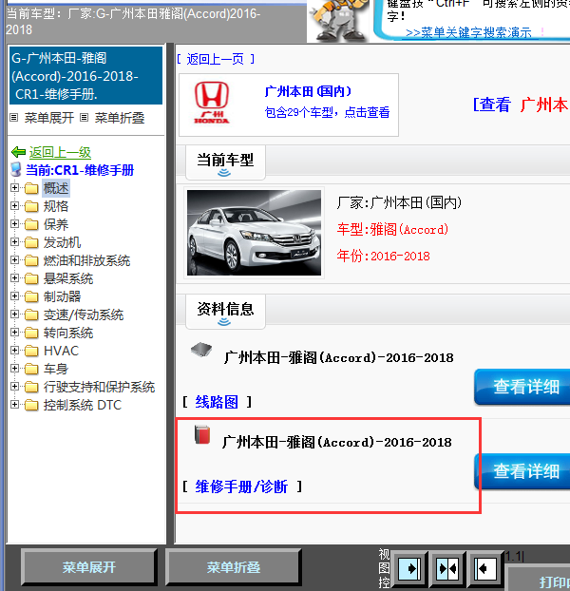Expand the 变速/传动系统 tree node

coord(14,315)
